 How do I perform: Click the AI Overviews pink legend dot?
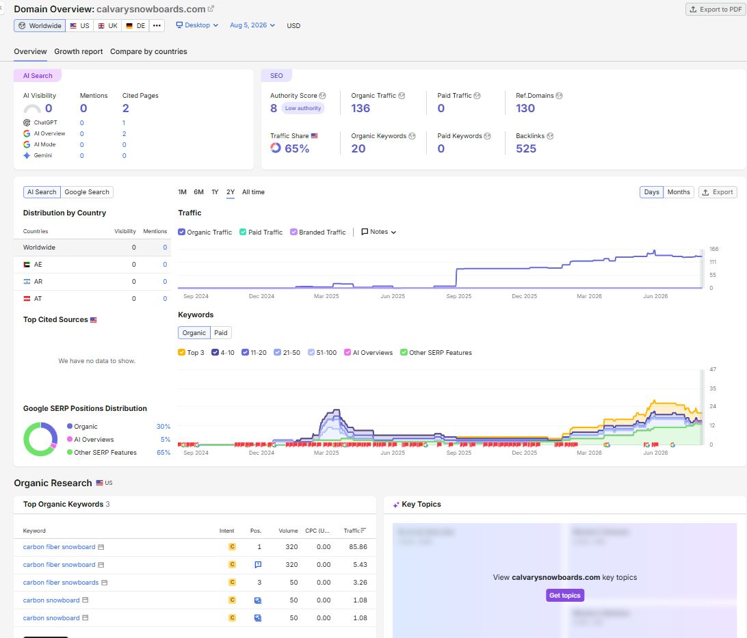70,439
